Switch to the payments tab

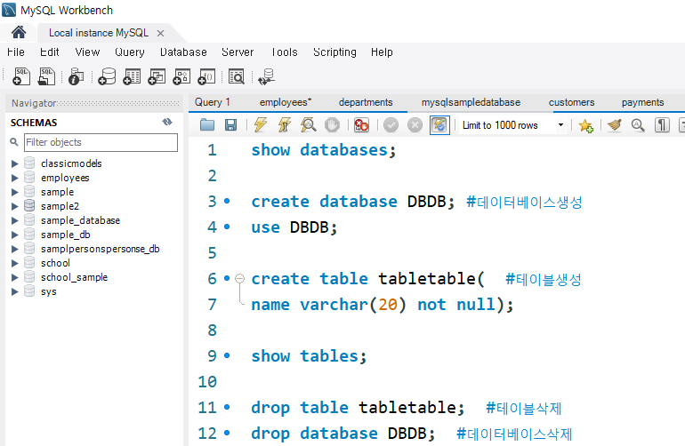click(642, 102)
